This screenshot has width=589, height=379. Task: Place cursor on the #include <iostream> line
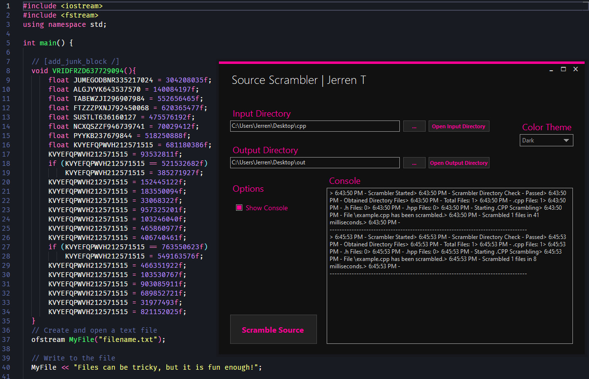(63, 6)
